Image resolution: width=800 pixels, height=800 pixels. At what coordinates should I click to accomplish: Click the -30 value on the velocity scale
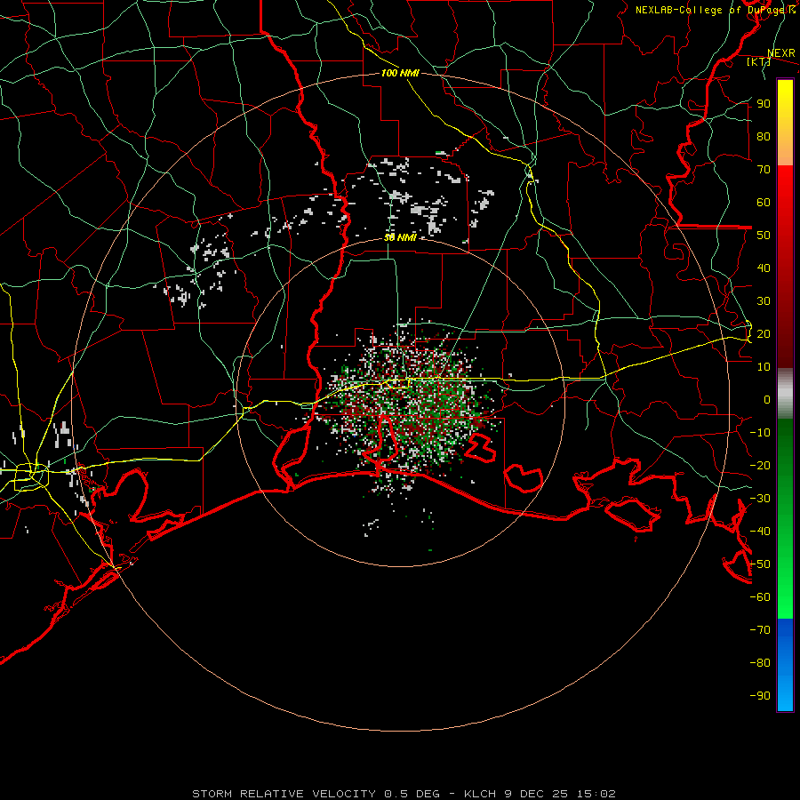pyautogui.click(x=760, y=499)
